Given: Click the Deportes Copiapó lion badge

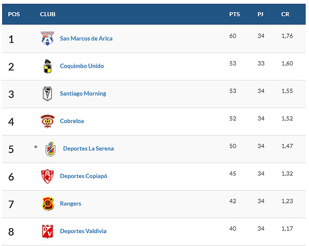Looking at the screenshot, I should [47, 176].
